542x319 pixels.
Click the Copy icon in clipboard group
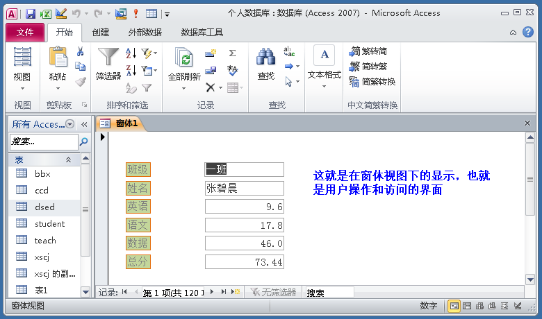(80, 66)
